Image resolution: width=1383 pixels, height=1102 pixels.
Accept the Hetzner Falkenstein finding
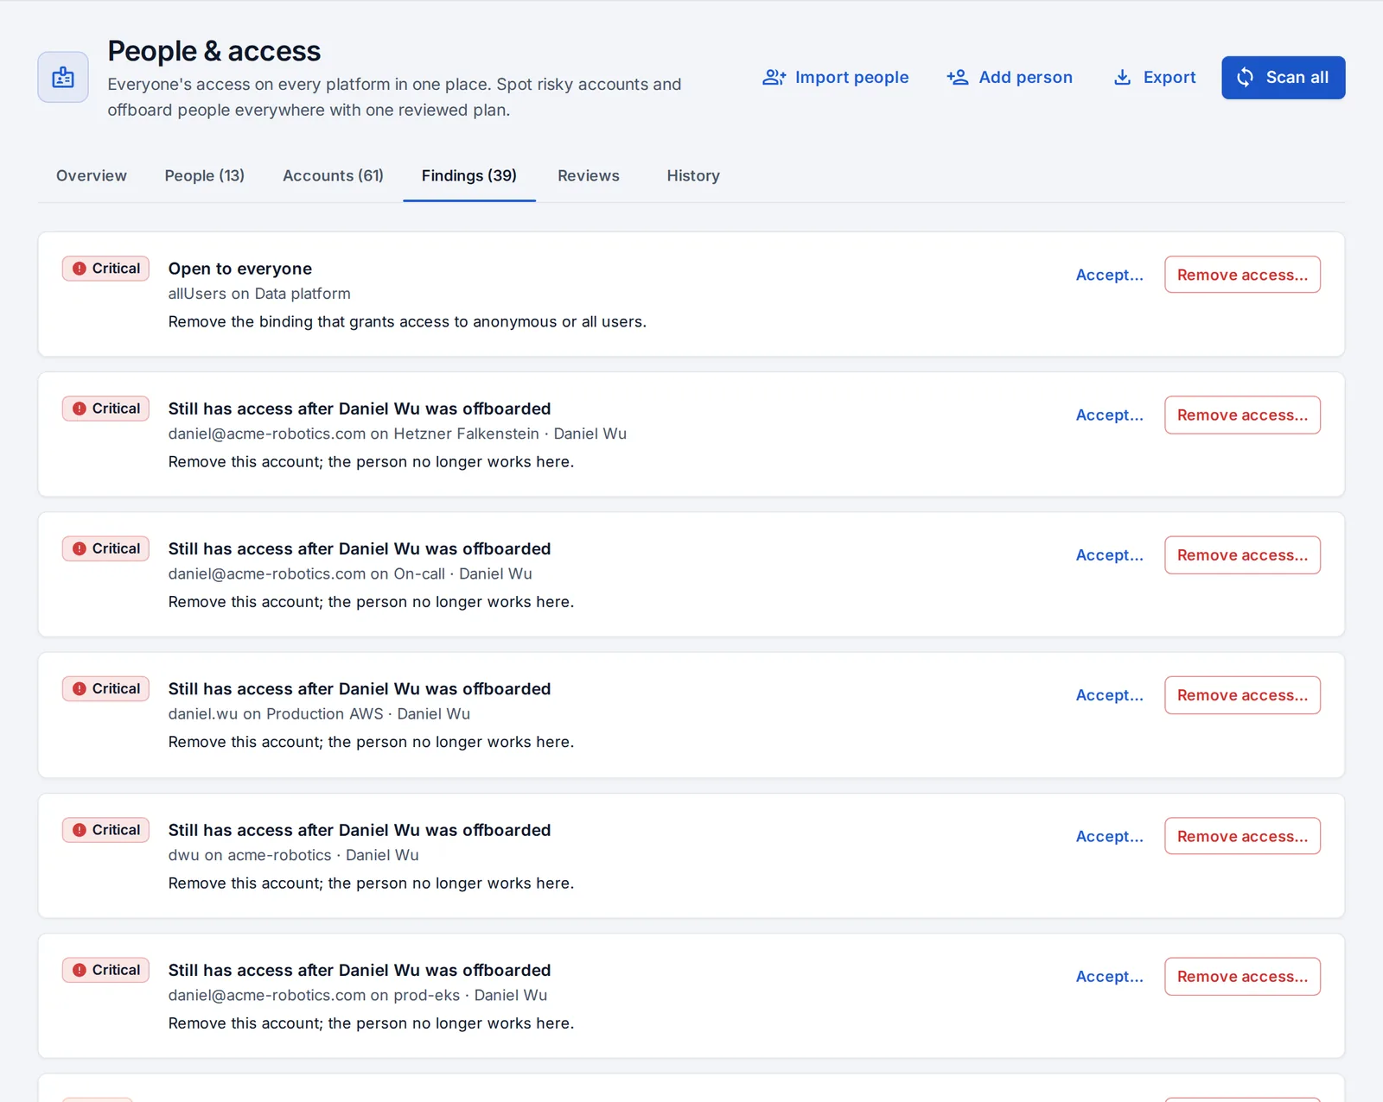[1109, 415]
